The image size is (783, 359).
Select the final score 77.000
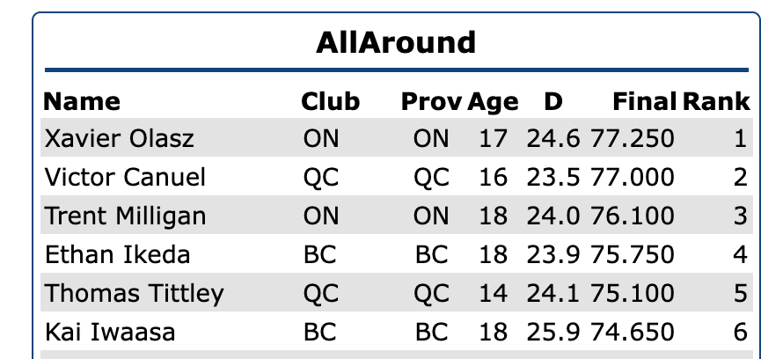pyautogui.click(x=633, y=178)
